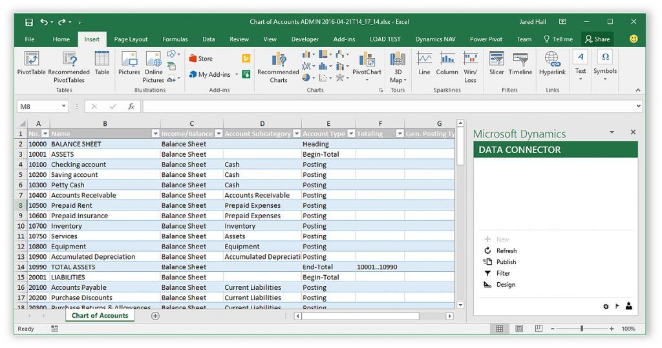Insert a Column sparkline
This screenshot has width=662, height=348.
tap(447, 63)
